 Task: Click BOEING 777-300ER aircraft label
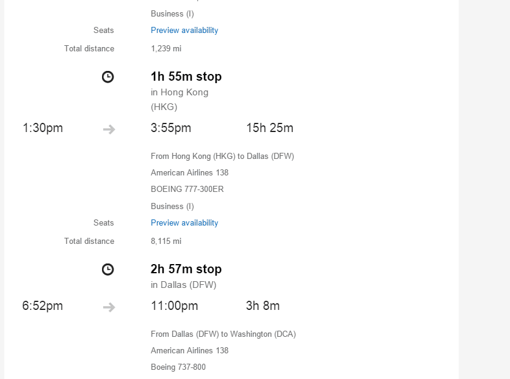(187, 189)
